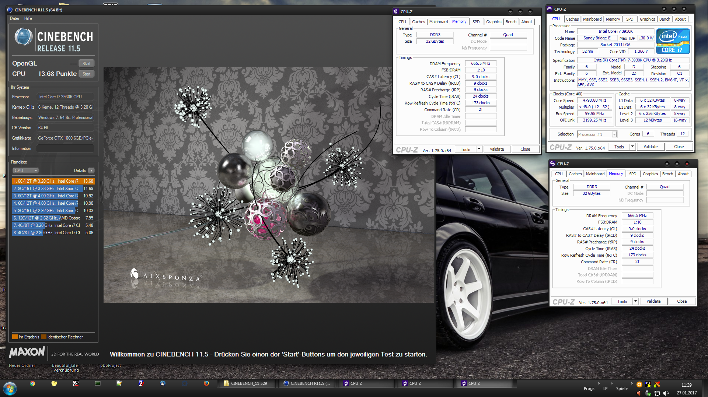
Task: Click the red muted speaker tray icon
Action: [639, 393]
